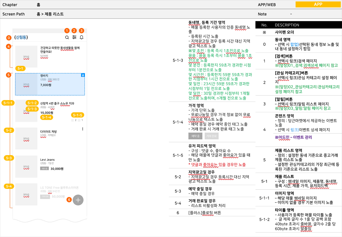Open search via the magnifier icon
Image resolution: width=342 pixels, height=237 pixels.
click(x=67, y=37)
